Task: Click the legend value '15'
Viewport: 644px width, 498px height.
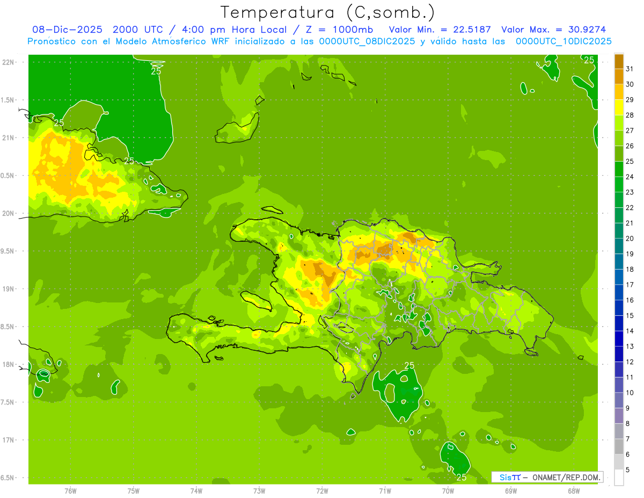Action: pos(630,316)
